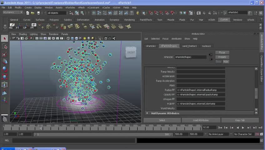Open the nParticles menu
The image size is (265, 150).
pos(70,7)
